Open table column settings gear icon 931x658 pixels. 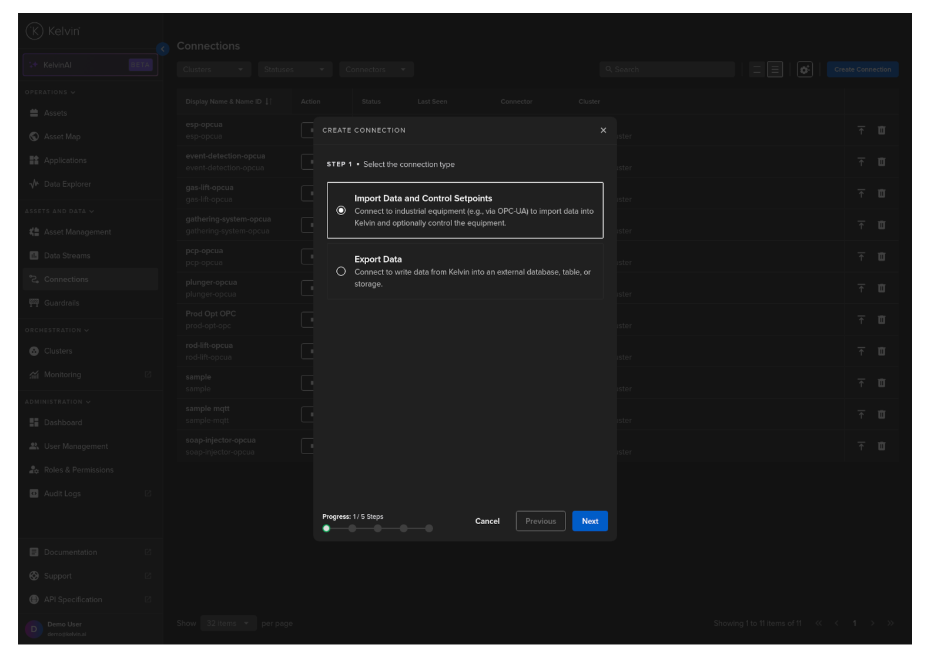(x=804, y=69)
